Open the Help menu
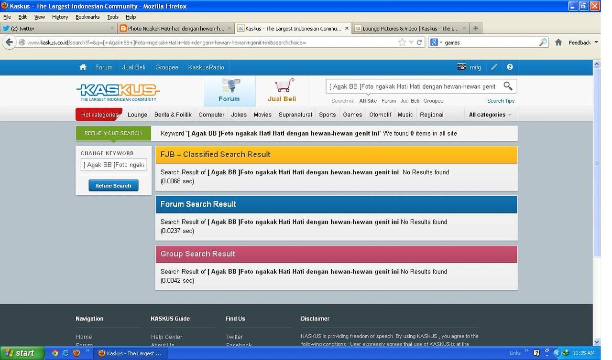Screen dimensions: 612x360 point(131,17)
